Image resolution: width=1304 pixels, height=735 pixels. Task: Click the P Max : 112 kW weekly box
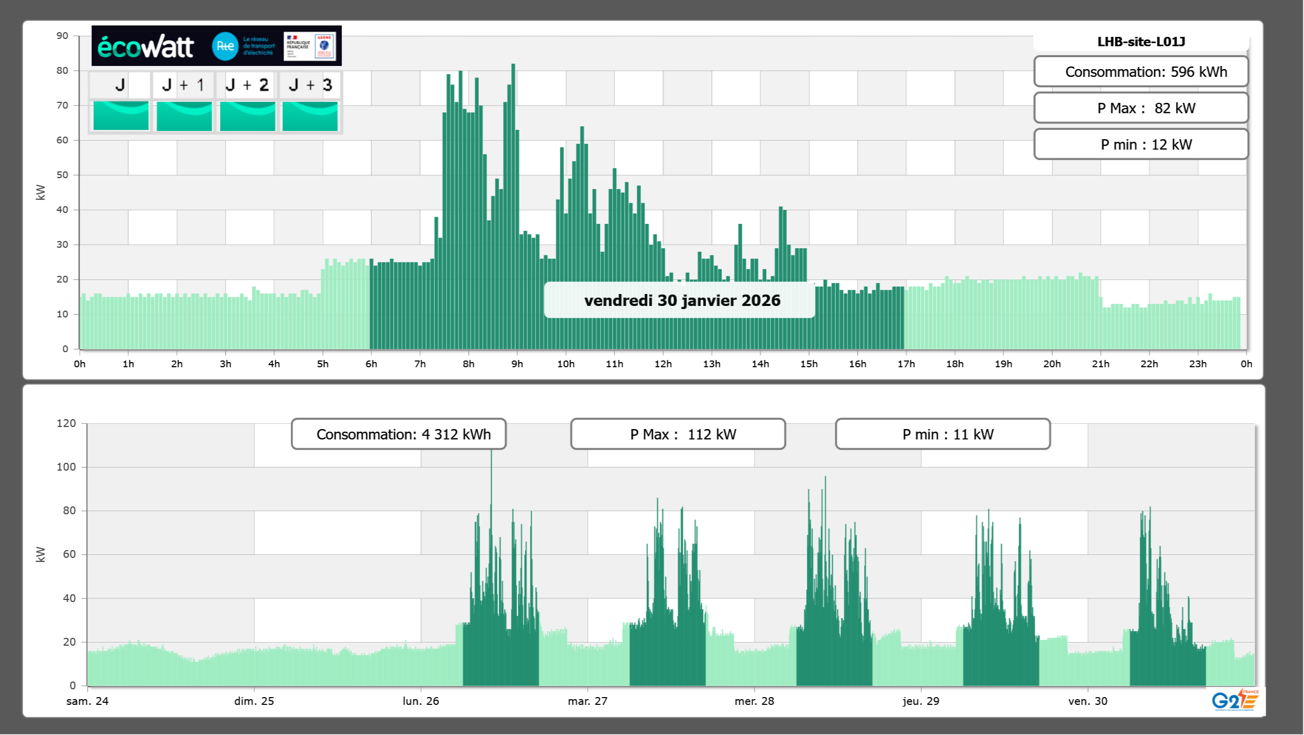pos(677,434)
